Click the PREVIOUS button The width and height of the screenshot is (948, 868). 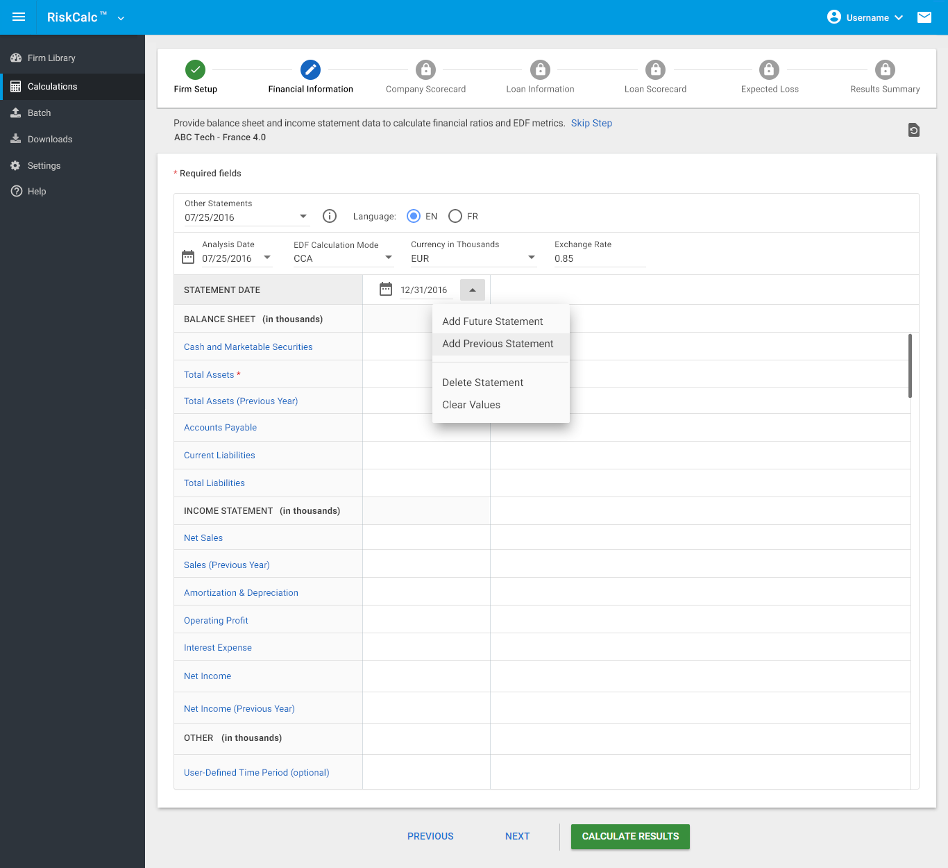(x=430, y=836)
